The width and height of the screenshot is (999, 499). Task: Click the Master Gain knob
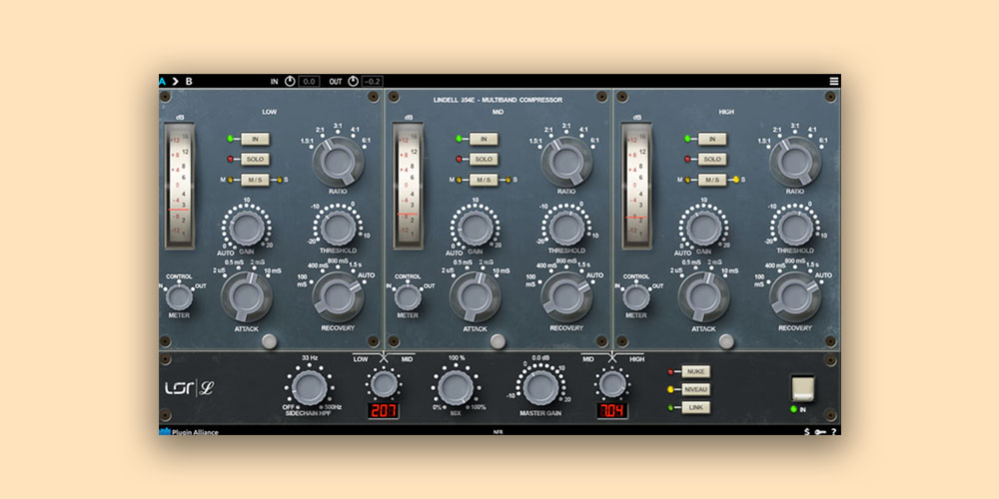pyautogui.click(x=540, y=387)
